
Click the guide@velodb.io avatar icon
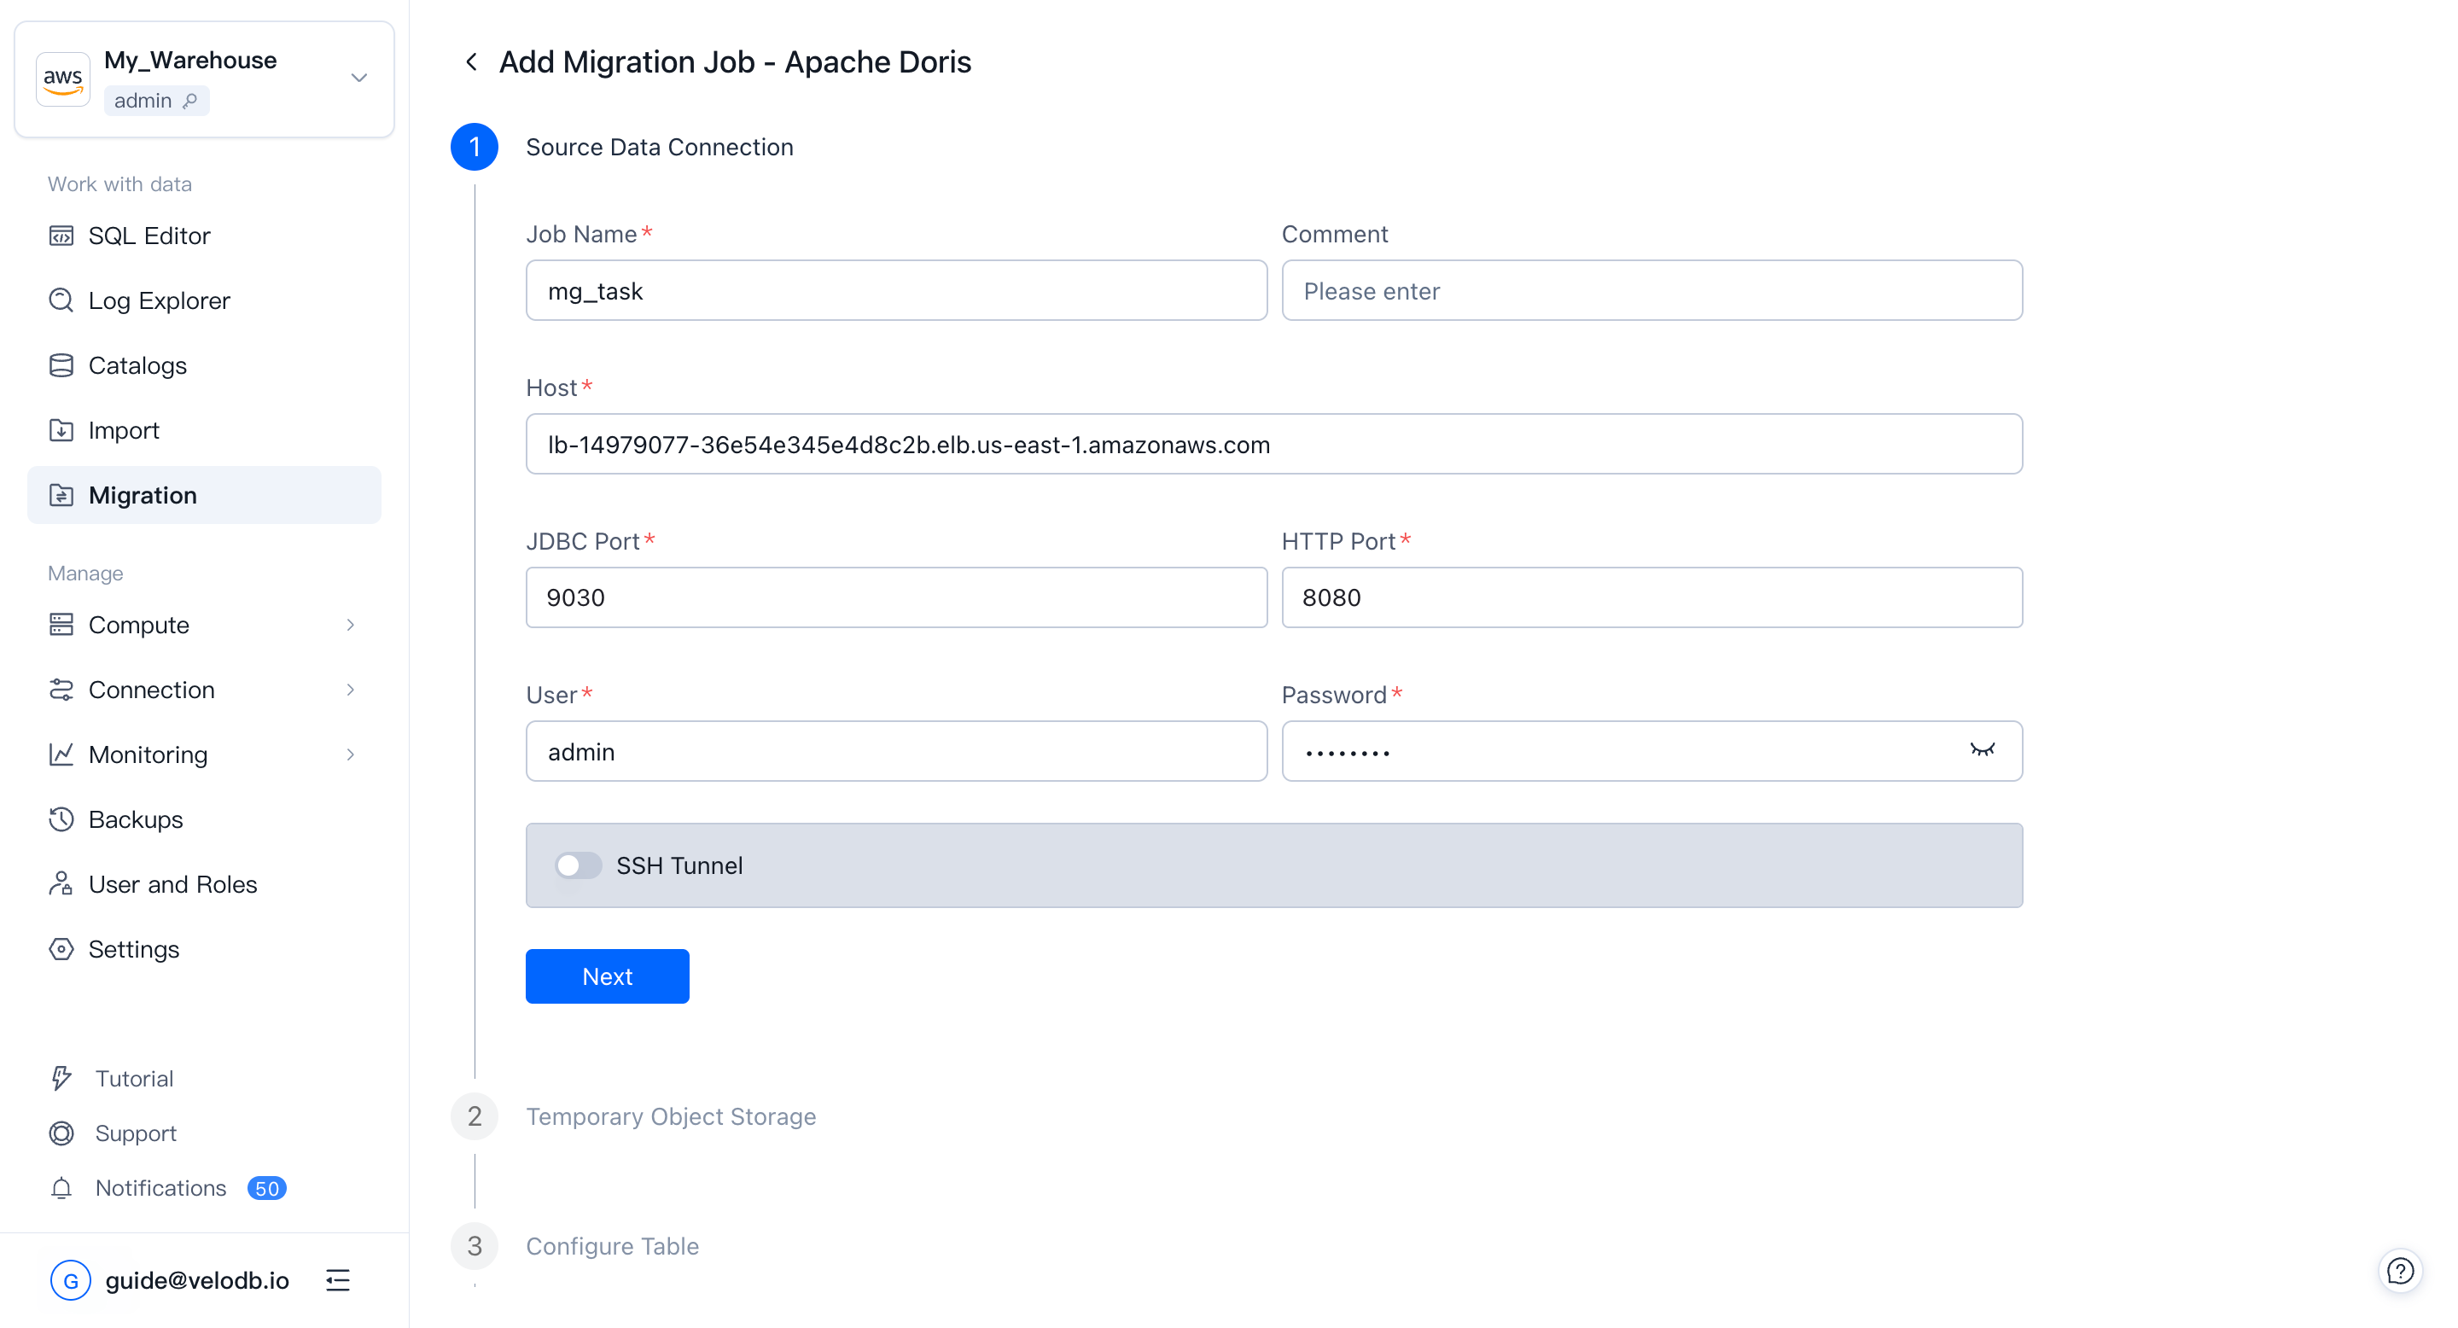click(x=71, y=1280)
